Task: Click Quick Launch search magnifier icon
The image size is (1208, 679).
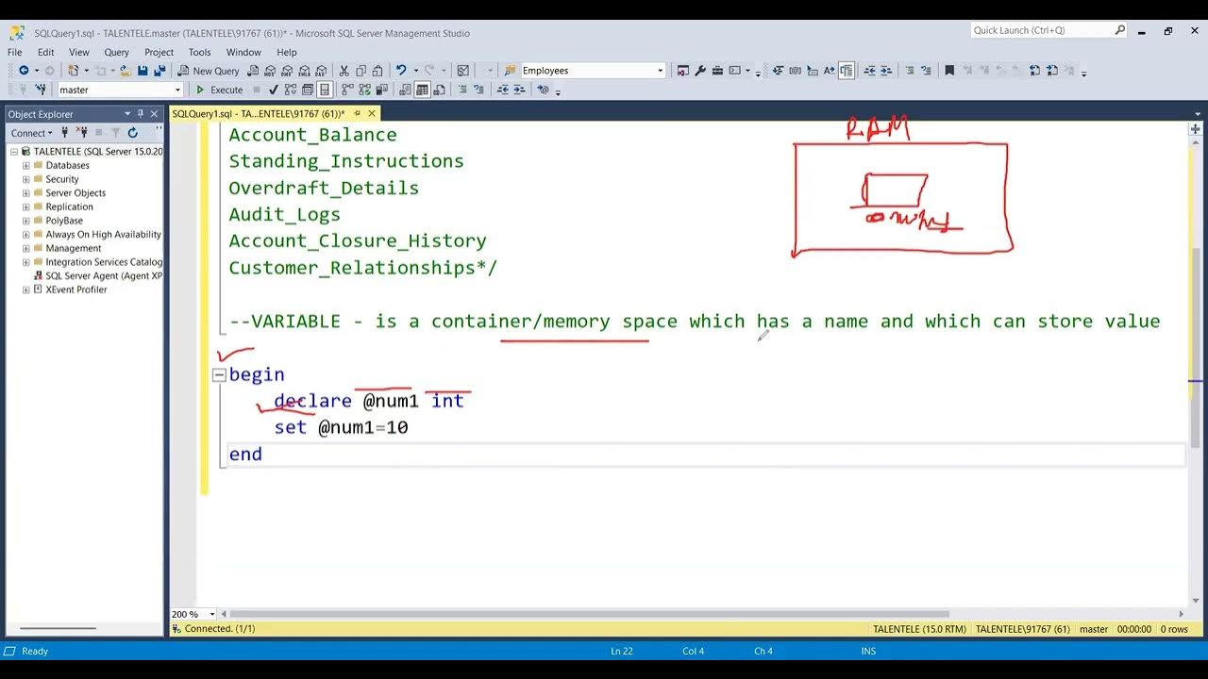Action: (1119, 30)
